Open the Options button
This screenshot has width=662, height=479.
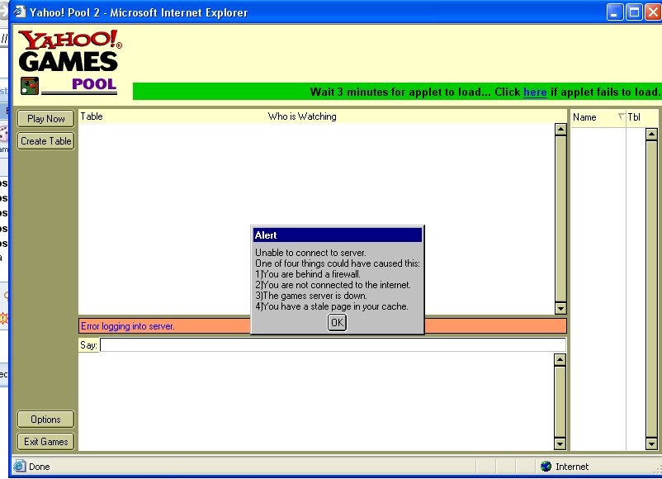[46, 420]
